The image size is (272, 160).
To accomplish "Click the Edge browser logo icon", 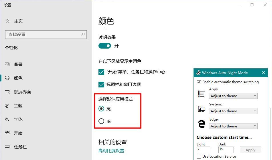I will pyautogui.click(x=202, y=124).
